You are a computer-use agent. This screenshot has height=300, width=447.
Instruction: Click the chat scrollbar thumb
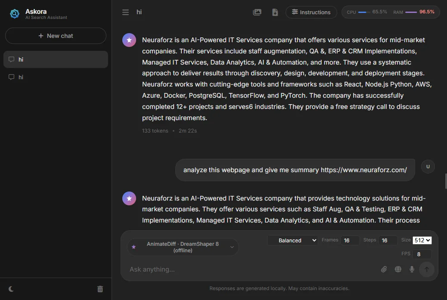446,181
